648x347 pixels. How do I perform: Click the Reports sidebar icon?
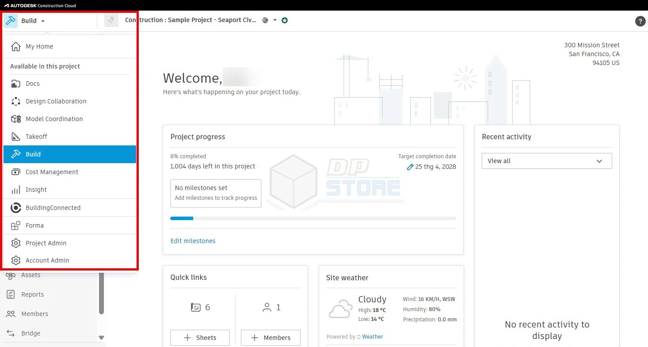11,294
